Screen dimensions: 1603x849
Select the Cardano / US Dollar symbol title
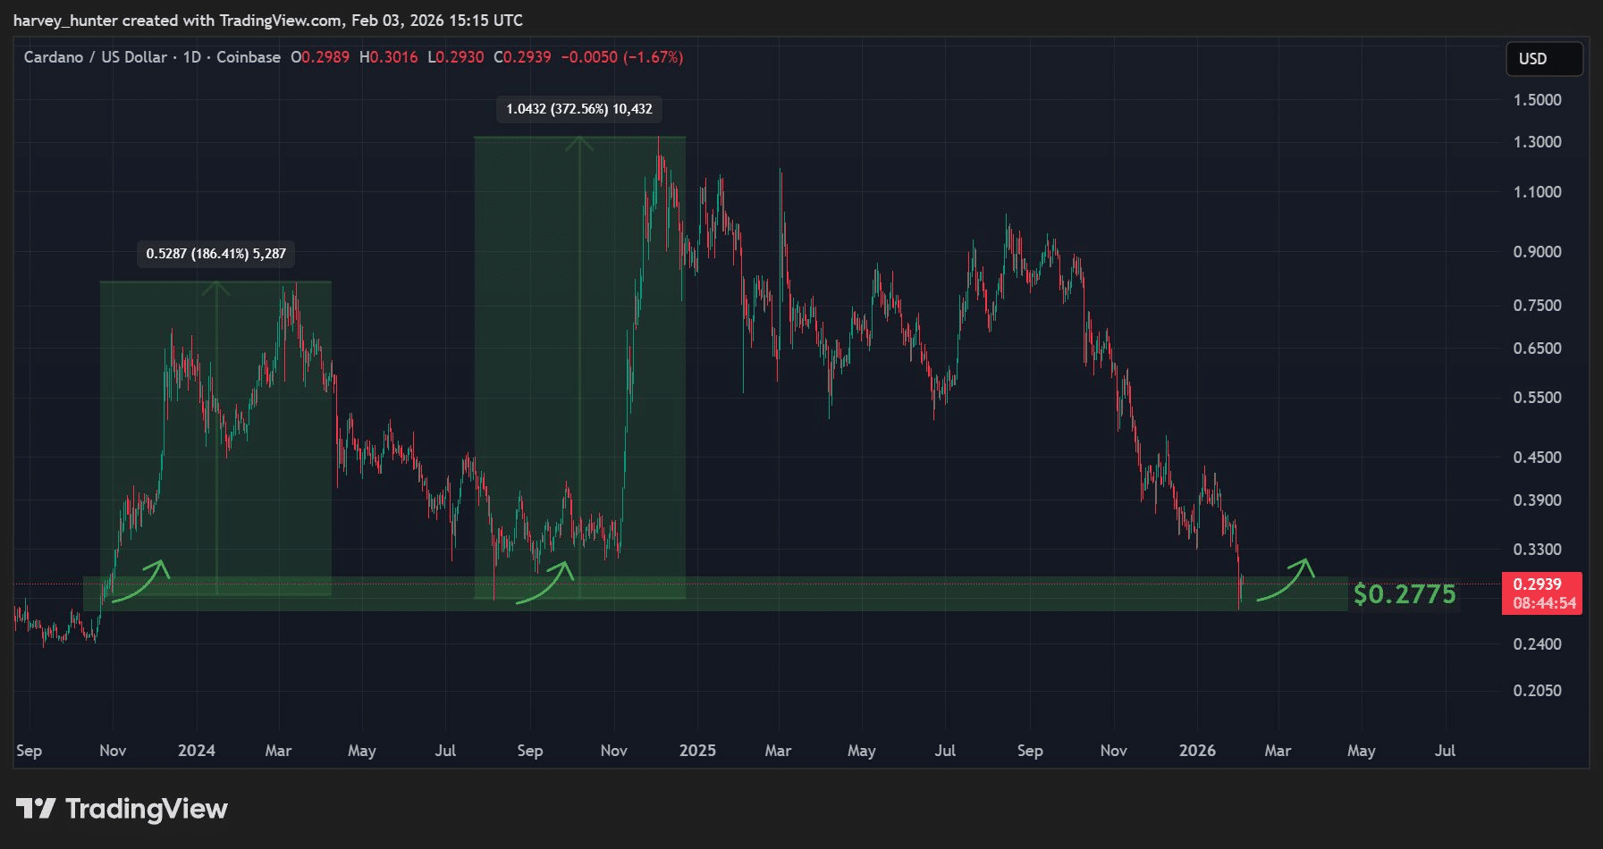click(x=95, y=57)
